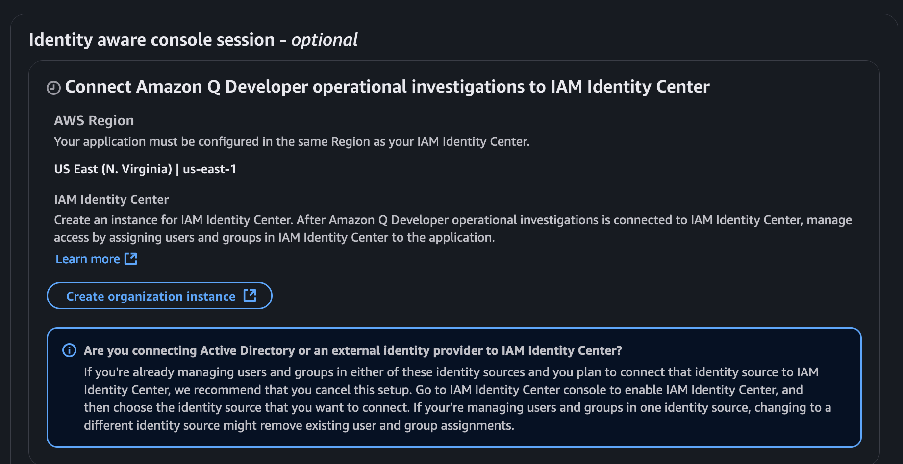Click the optional label in the panel header
Screen dimensions: 903x464
click(x=324, y=40)
